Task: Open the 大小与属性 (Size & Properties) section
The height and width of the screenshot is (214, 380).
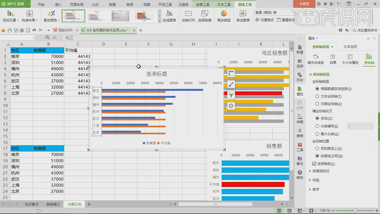Action: (x=350, y=59)
